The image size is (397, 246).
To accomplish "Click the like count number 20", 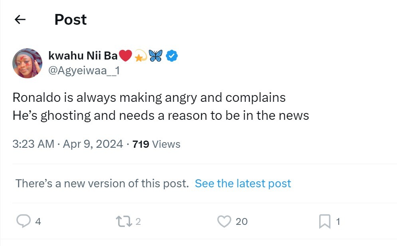I will 241,221.
